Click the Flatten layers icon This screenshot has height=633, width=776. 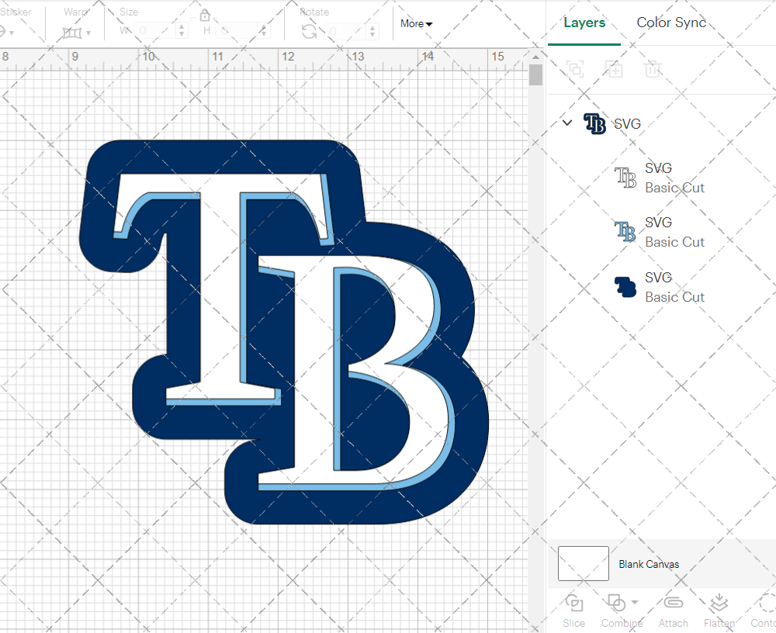pyautogui.click(x=719, y=604)
